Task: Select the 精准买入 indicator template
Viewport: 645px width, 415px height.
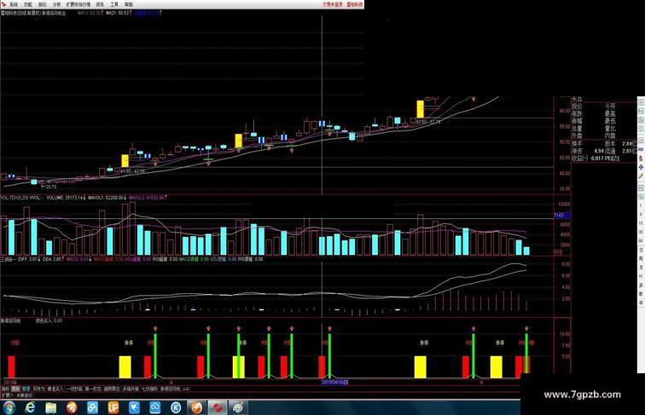Action: 55,389
